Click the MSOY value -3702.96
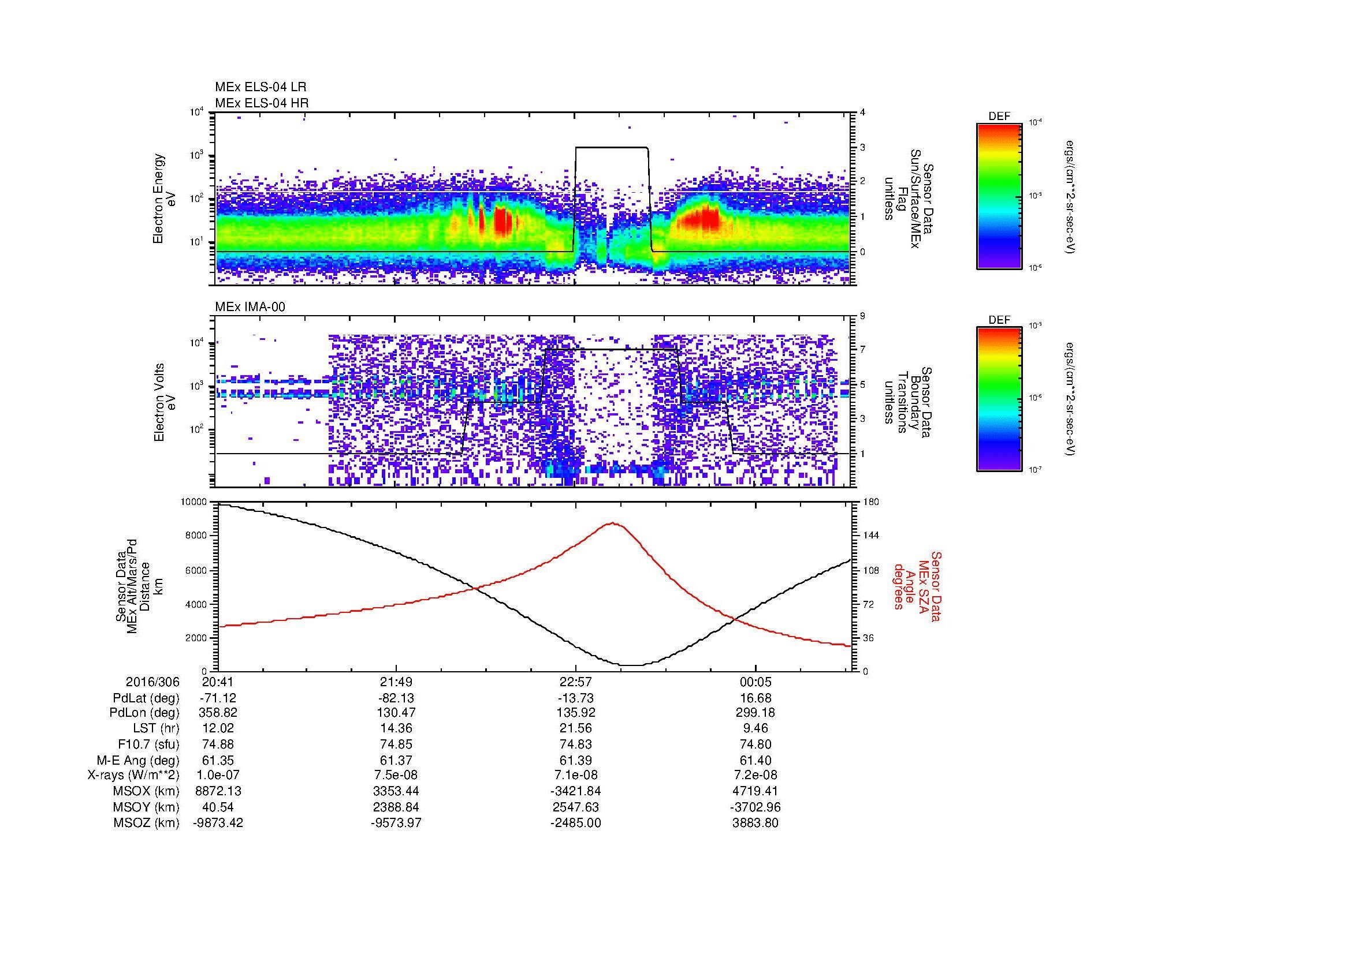The image size is (1351, 954). click(x=755, y=807)
